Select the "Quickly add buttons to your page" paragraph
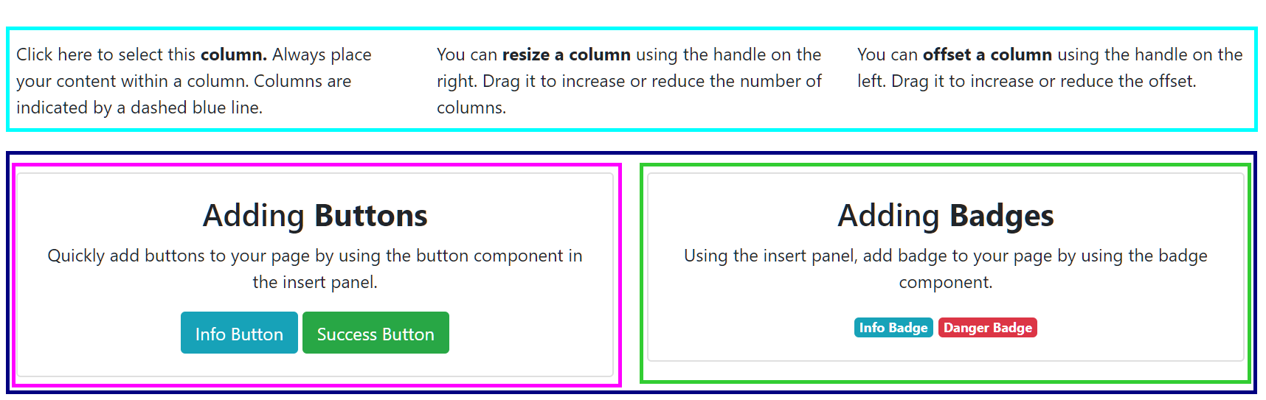 [x=315, y=256]
